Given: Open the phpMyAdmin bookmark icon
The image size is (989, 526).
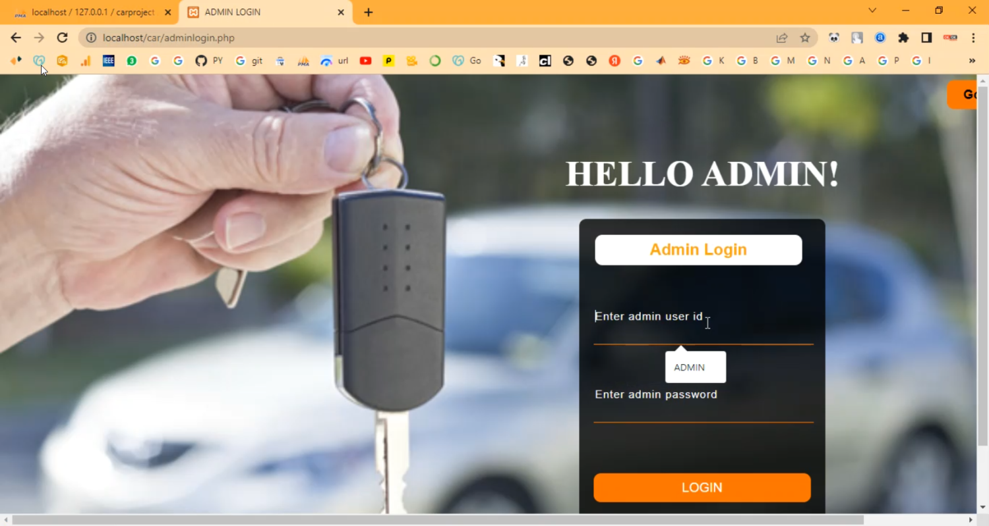Looking at the screenshot, I should [x=303, y=61].
